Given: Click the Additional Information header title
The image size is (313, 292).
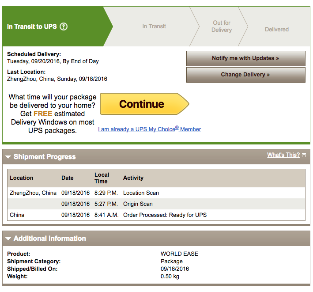Looking at the screenshot, I should (50, 239).
